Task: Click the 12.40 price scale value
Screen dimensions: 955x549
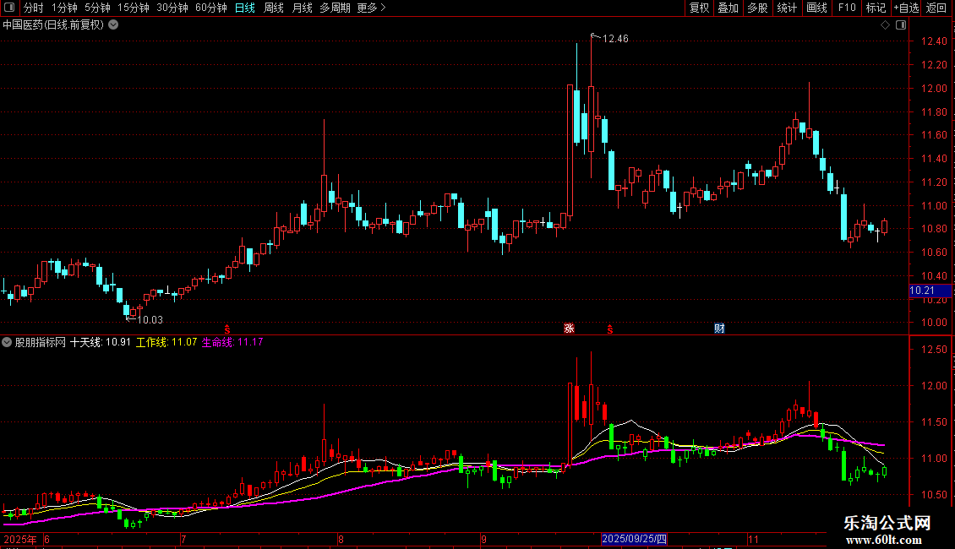Action: [x=934, y=41]
